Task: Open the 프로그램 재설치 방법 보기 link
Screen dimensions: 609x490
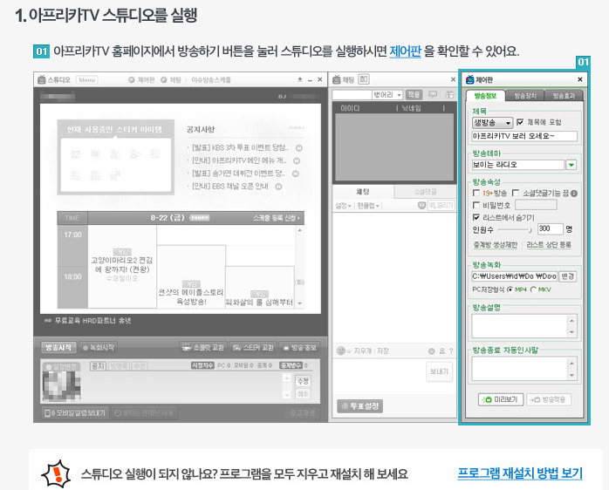Action: (520, 473)
